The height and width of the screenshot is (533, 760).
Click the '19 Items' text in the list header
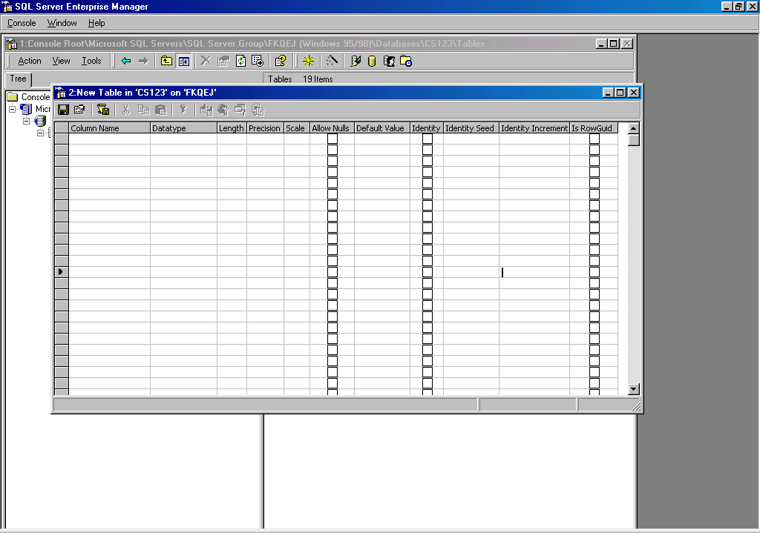318,79
